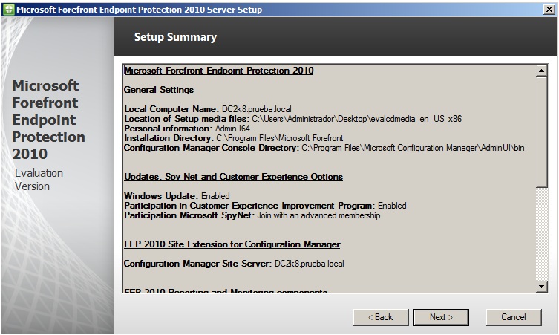
Task: Click the 'Updates, Spy Net and Customer Experience Options' heading
Action: pyautogui.click(x=234, y=177)
